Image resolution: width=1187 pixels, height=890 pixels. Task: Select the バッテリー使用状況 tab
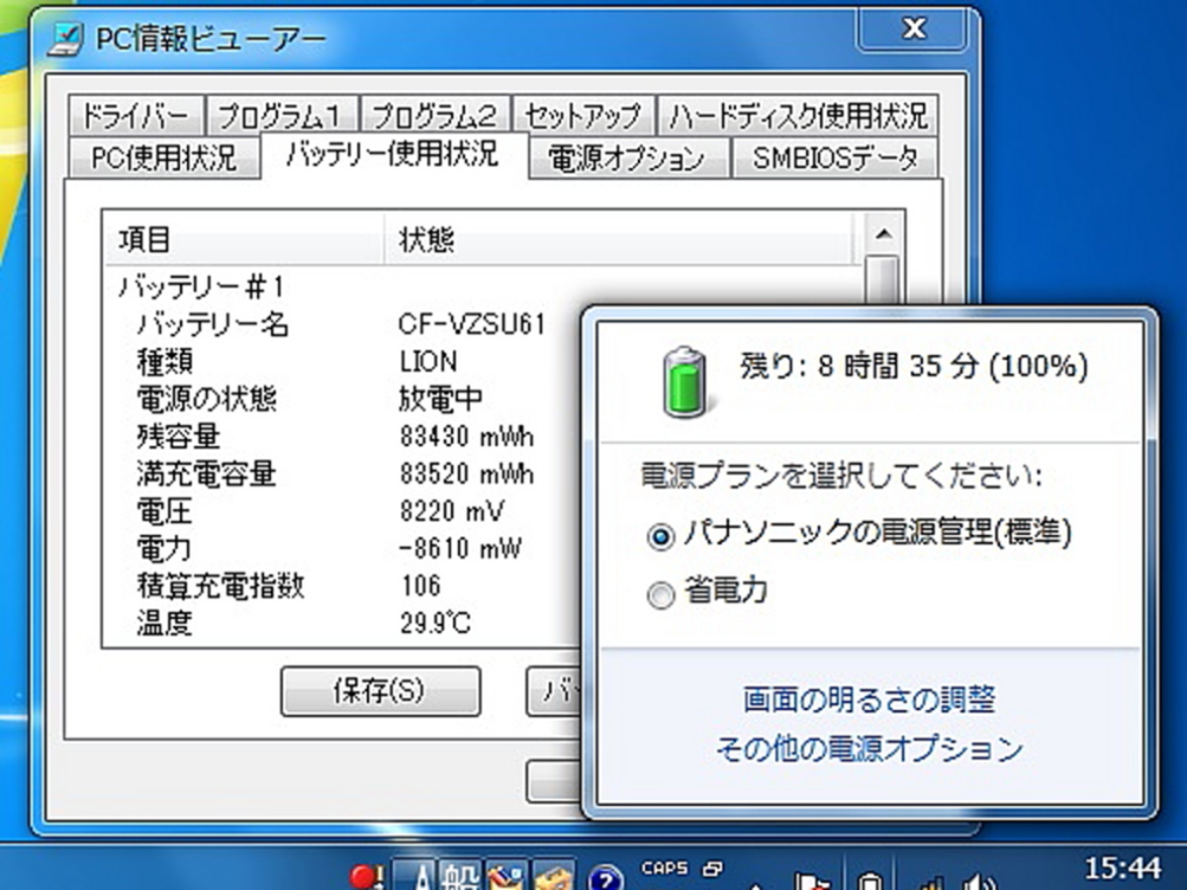[x=394, y=155]
